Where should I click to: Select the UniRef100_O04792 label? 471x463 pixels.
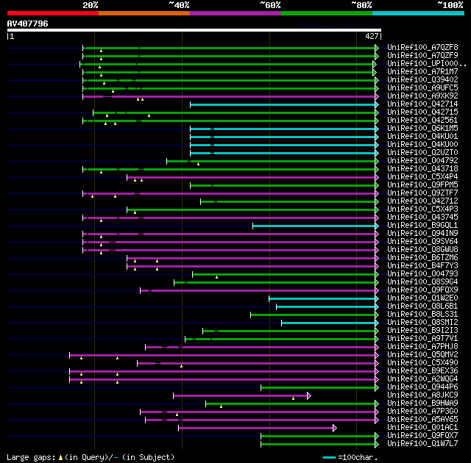[422, 161]
